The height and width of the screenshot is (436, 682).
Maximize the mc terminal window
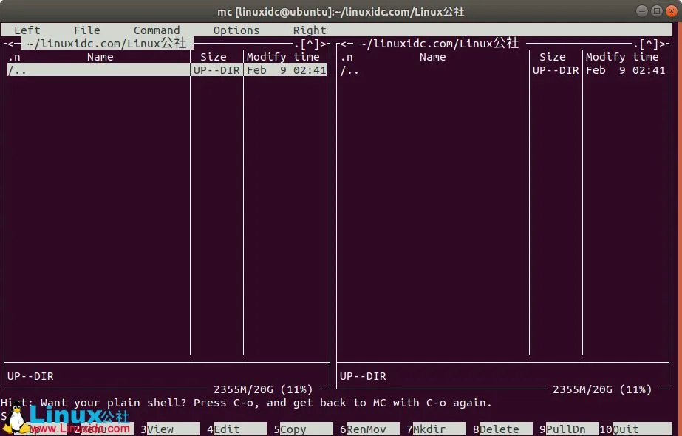pos(657,11)
